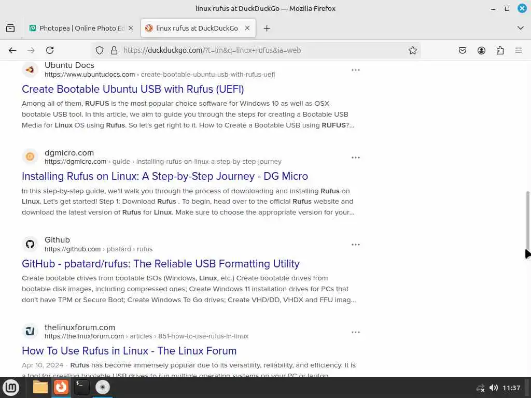Open the volume control tray icon
Image resolution: width=531 pixels, height=398 pixels.
[x=494, y=388]
